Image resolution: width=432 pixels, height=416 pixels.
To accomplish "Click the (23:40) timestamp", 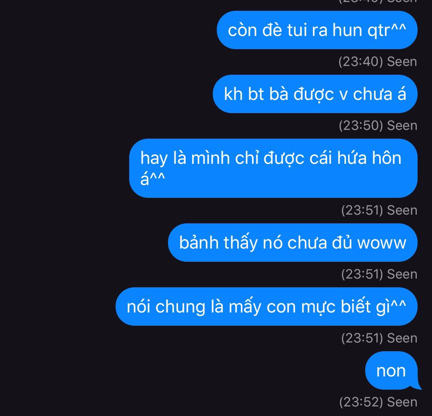I will click(361, 62).
